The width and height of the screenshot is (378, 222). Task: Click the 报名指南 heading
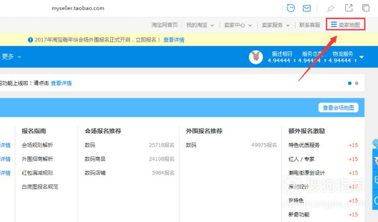pos(34,131)
